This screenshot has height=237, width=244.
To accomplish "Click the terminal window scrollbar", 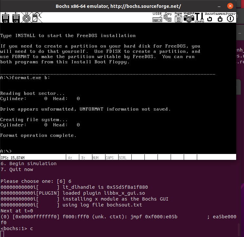I will click(x=239, y=230).
